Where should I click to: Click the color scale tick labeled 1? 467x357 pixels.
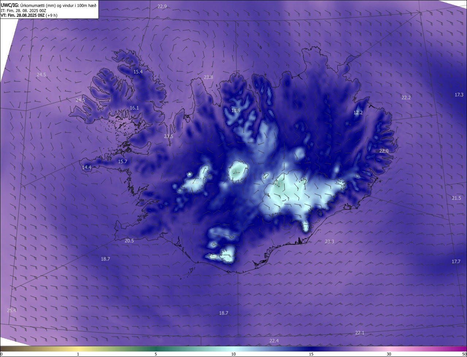click(78, 354)
